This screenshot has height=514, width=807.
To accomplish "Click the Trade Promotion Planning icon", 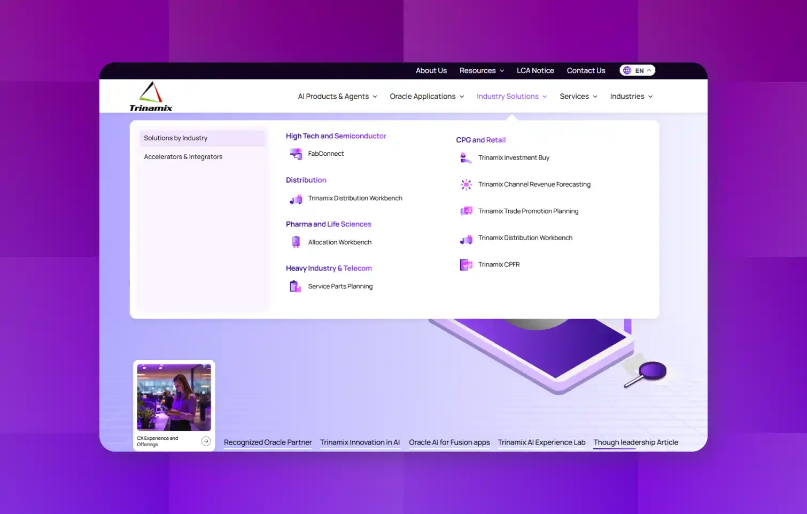I will (x=466, y=211).
